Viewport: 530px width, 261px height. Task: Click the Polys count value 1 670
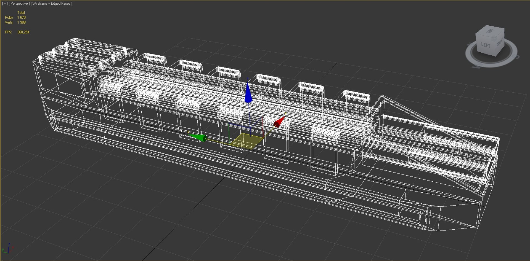click(22, 18)
